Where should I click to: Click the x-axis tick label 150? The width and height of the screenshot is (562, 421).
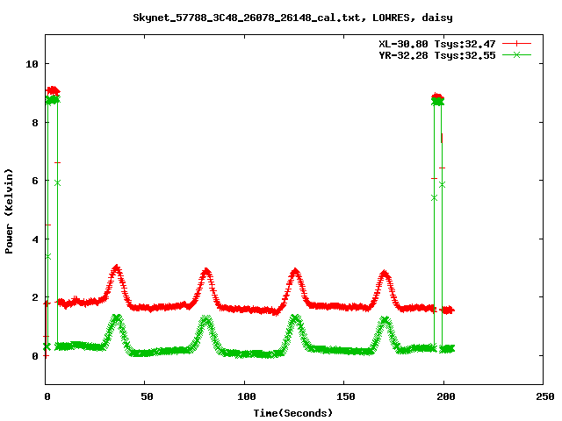[x=345, y=396]
